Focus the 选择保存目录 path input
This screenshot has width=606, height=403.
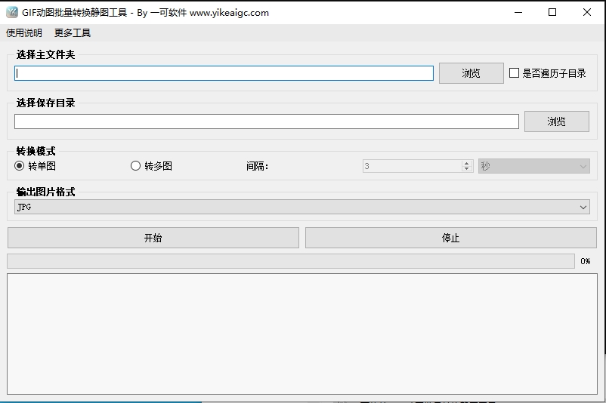click(266, 122)
